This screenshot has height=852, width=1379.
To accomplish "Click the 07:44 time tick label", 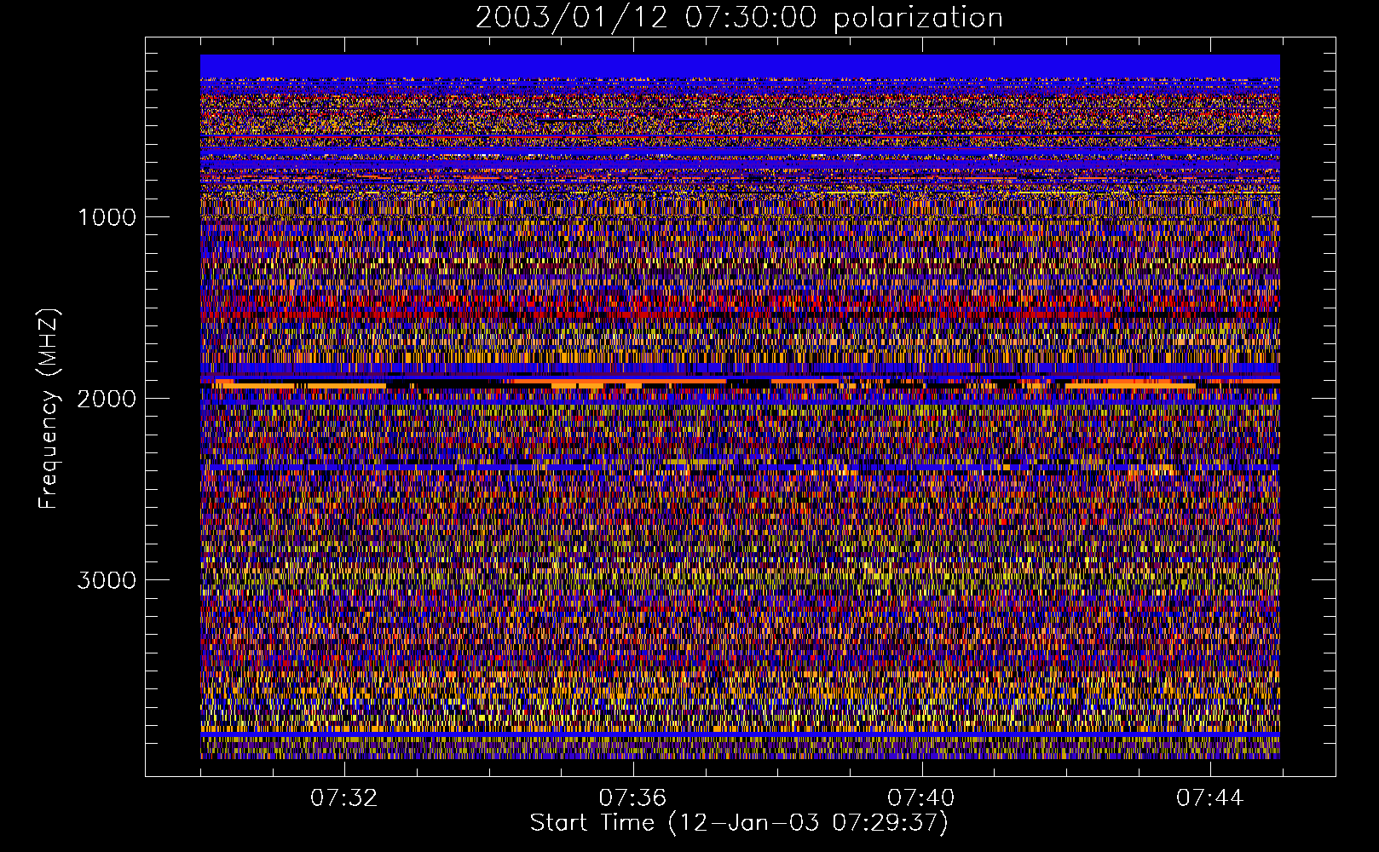I will click(1210, 798).
